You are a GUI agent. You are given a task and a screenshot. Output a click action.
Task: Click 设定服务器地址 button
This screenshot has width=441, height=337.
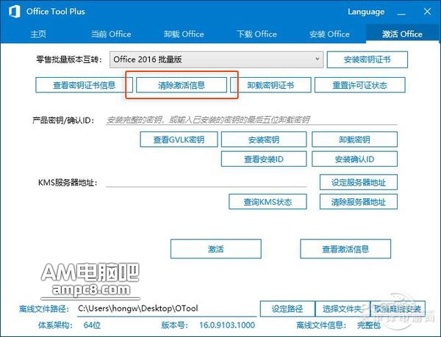point(359,183)
